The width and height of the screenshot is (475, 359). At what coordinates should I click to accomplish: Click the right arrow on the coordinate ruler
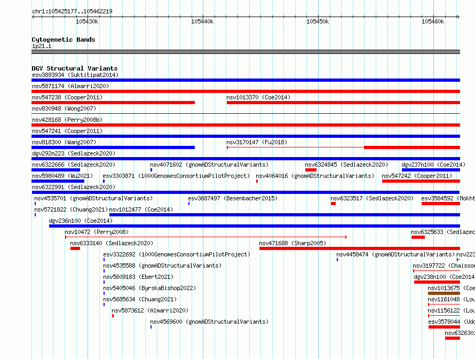[458, 17]
